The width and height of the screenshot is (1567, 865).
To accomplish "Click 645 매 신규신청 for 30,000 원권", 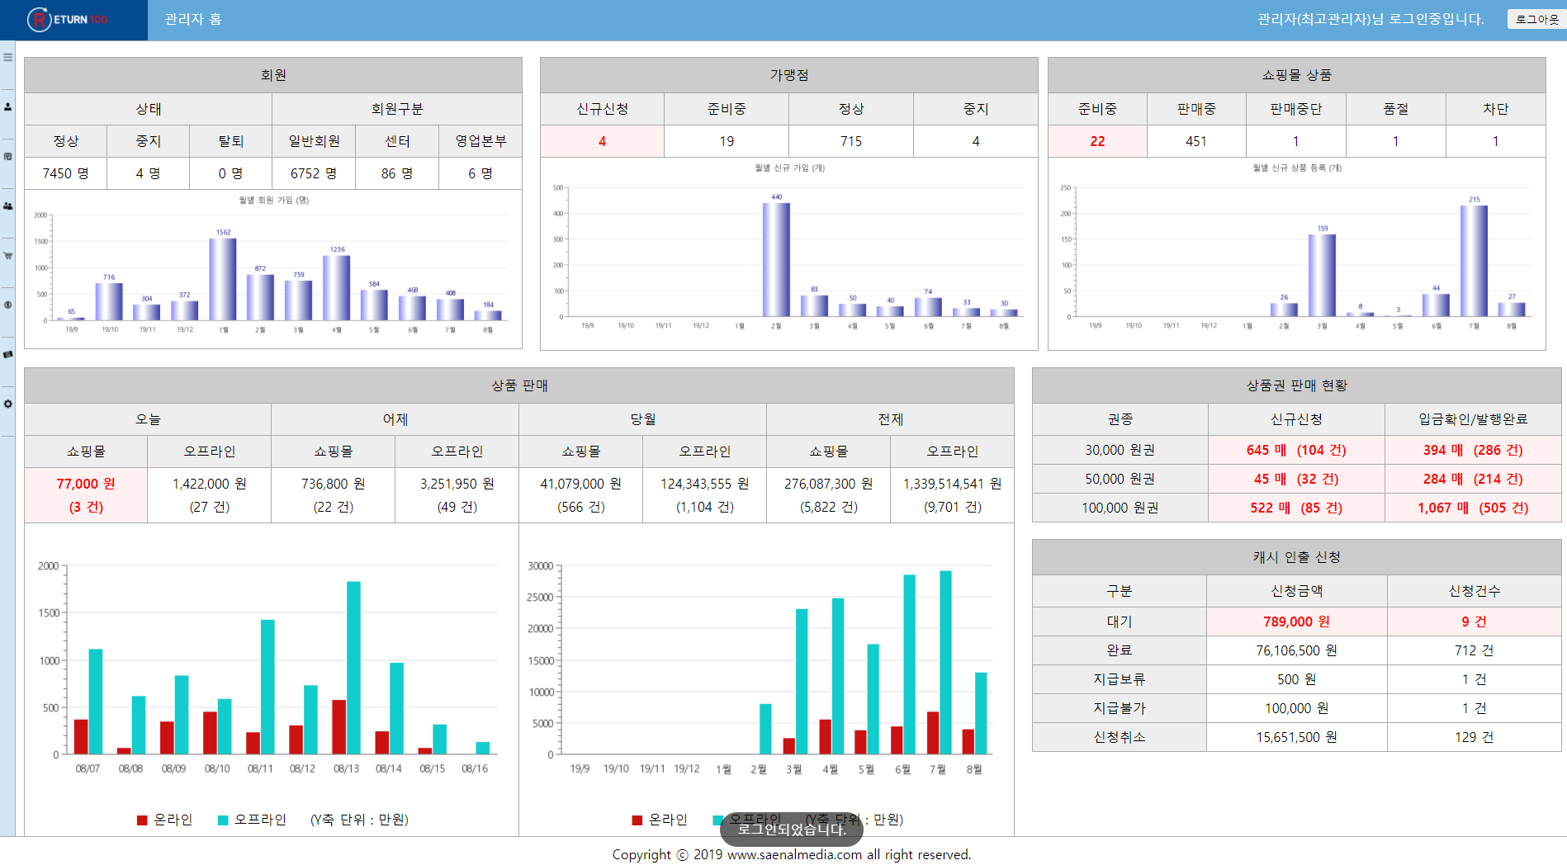I will coord(1295,450).
